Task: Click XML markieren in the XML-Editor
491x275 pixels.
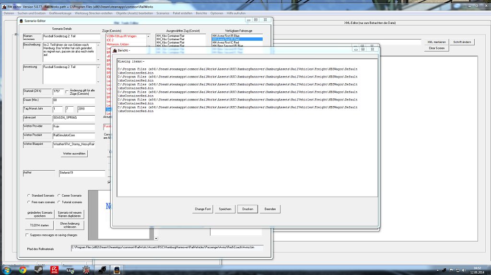Action: pyautogui.click(x=436, y=42)
